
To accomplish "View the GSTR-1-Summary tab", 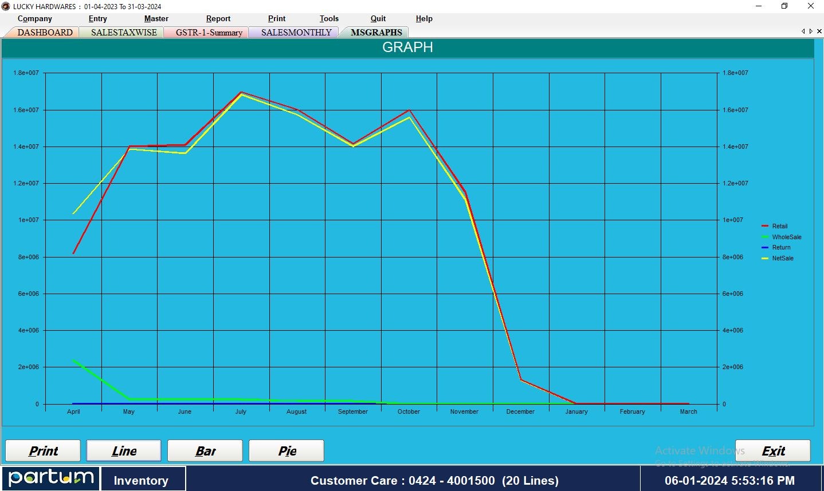I will (x=206, y=33).
